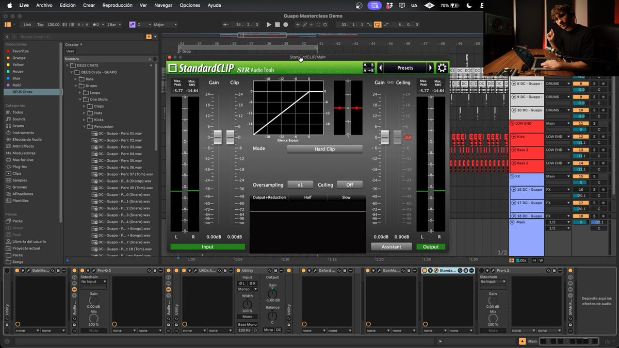Open the Archivo menu
The image size is (619, 348).
(44, 5)
